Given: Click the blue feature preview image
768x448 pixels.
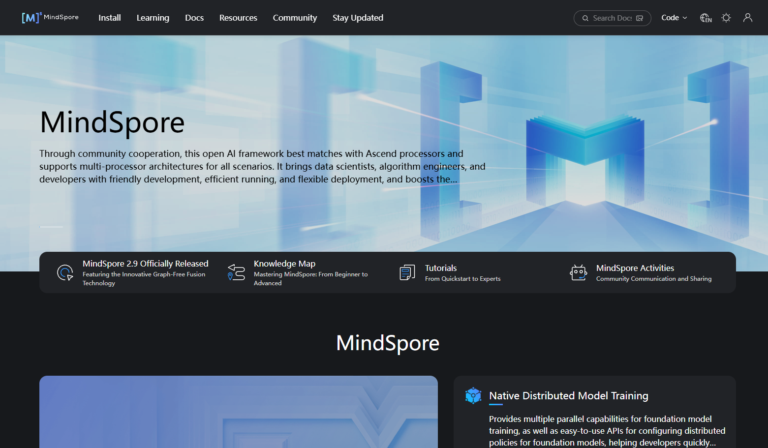Looking at the screenshot, I should pos(239,412).
